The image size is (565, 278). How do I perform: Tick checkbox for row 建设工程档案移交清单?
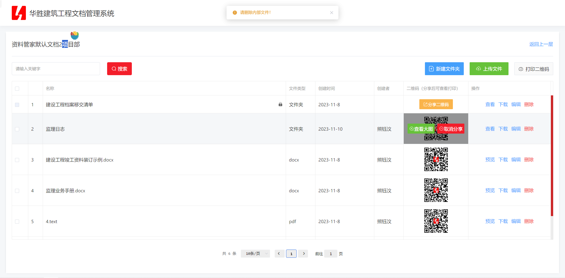[17, 105]
